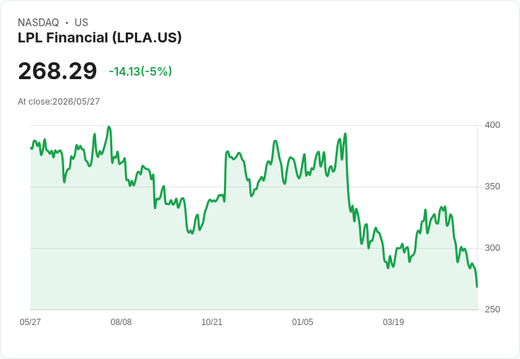
Task: Click the 350 y-axis price label
Action: [x=492, y=187]
